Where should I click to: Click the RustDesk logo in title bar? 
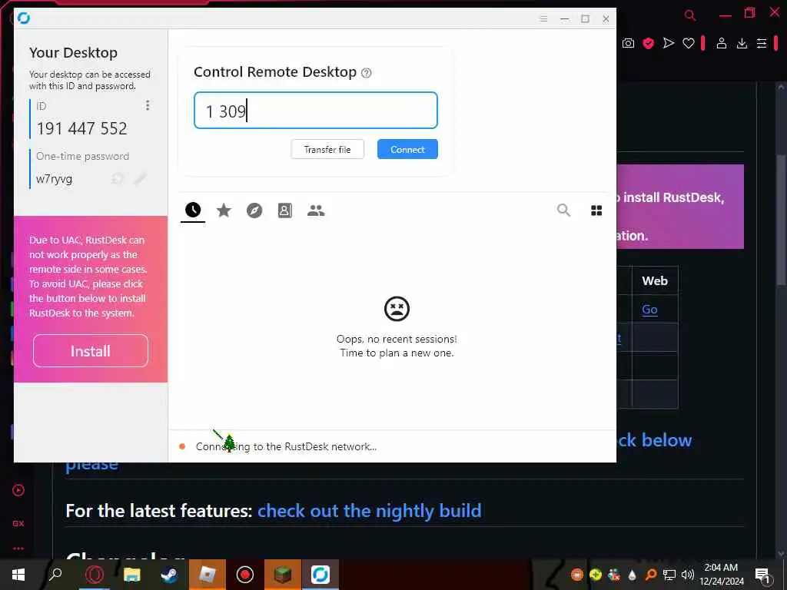(x=24, y=18)
